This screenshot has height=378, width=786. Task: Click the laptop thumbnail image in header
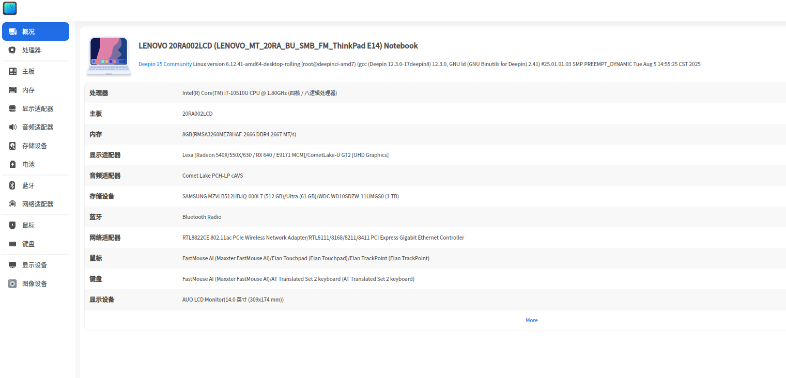tap(109, 56)
